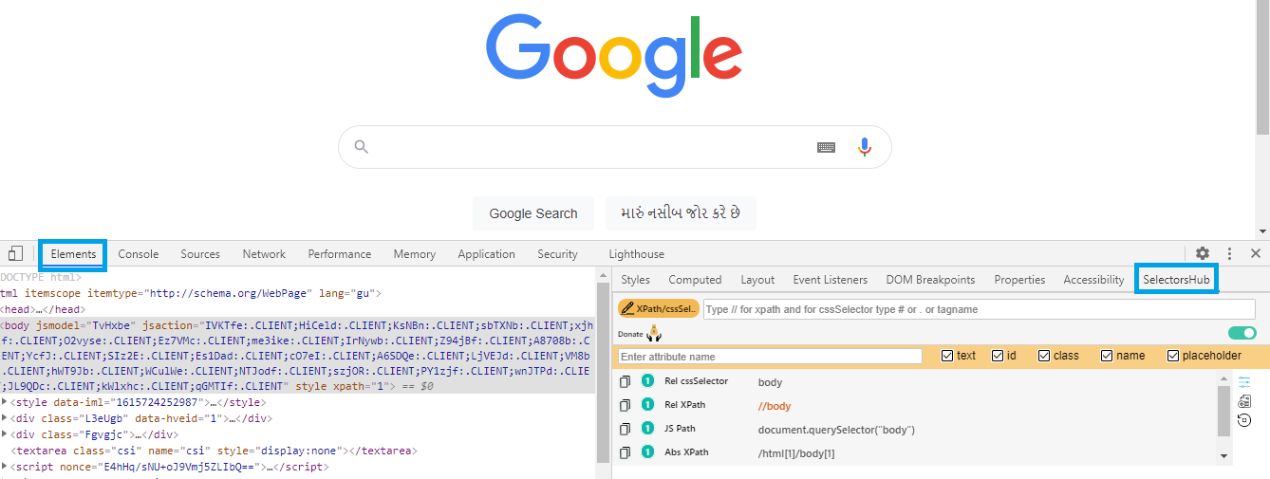Click the SelectorsHub list scrollbar up arrow

(1224, 378)
